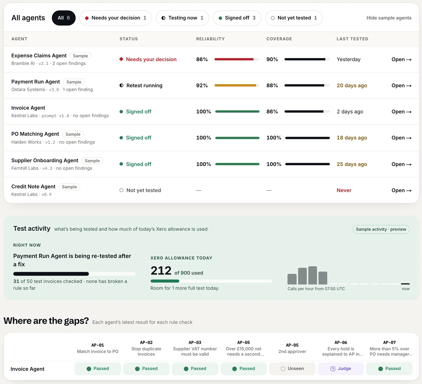Filter agents by Testing now
The width and height of the screenshot is (422, 384).
pyautogui.click(x=182, y=18)
